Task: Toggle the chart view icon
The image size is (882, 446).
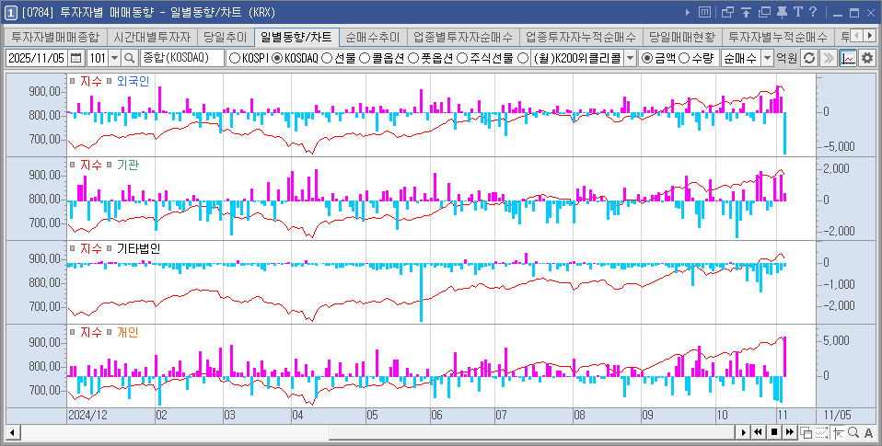Action: (x=848, y=58)
